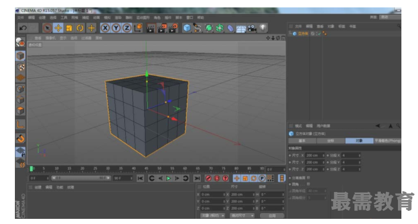Click Make Editable icon in left sidebar
Screen dimensions: 418x224
click(x=20, y=42)
